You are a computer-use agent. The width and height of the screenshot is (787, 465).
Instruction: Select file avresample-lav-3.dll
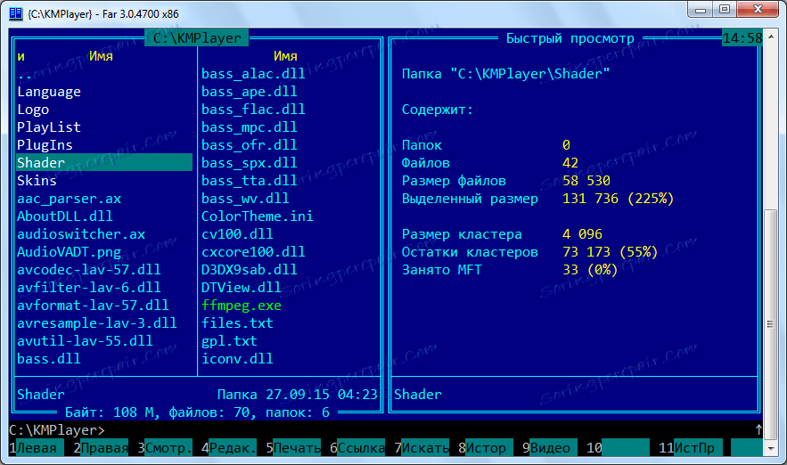pyautogui.click(x=97, y=323)
